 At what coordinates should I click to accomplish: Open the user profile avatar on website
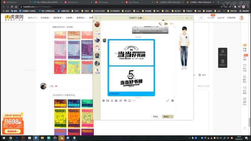[241, 18]
